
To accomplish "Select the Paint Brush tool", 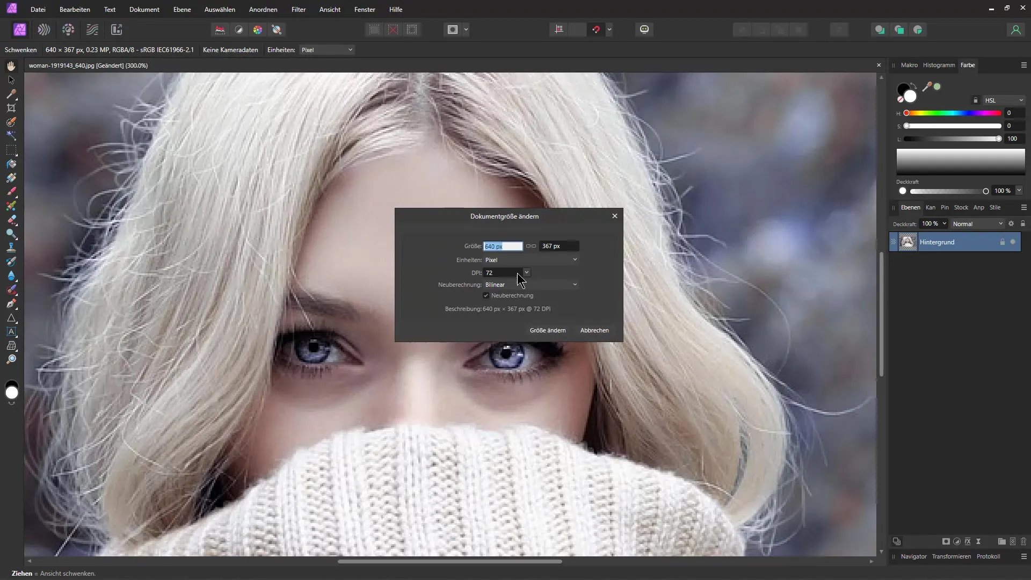I will coord(11,192).
